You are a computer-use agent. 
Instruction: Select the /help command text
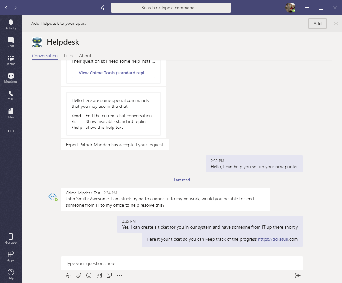[x=77, y=128]
